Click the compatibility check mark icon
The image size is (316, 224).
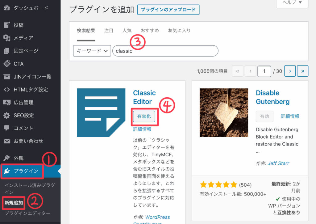pyautogui.click(x=277, y=199)
